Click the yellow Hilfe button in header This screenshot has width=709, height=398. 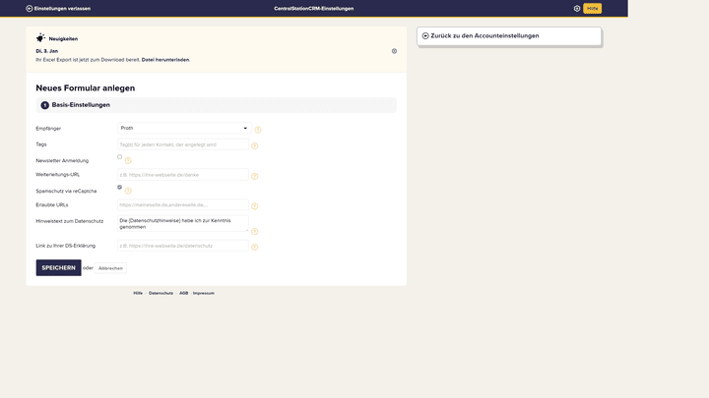[592, 8]
